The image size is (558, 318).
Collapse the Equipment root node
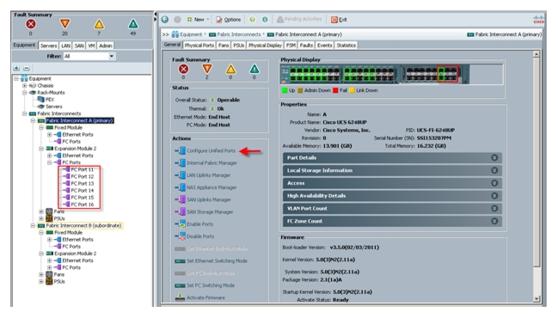(x=16, y=78)
